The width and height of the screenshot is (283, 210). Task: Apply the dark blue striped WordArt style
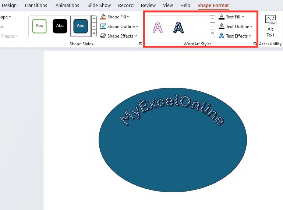tap(178, 27)
